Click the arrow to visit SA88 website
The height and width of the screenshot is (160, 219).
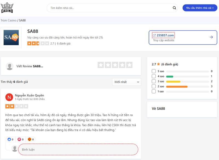tap(211, 36)
